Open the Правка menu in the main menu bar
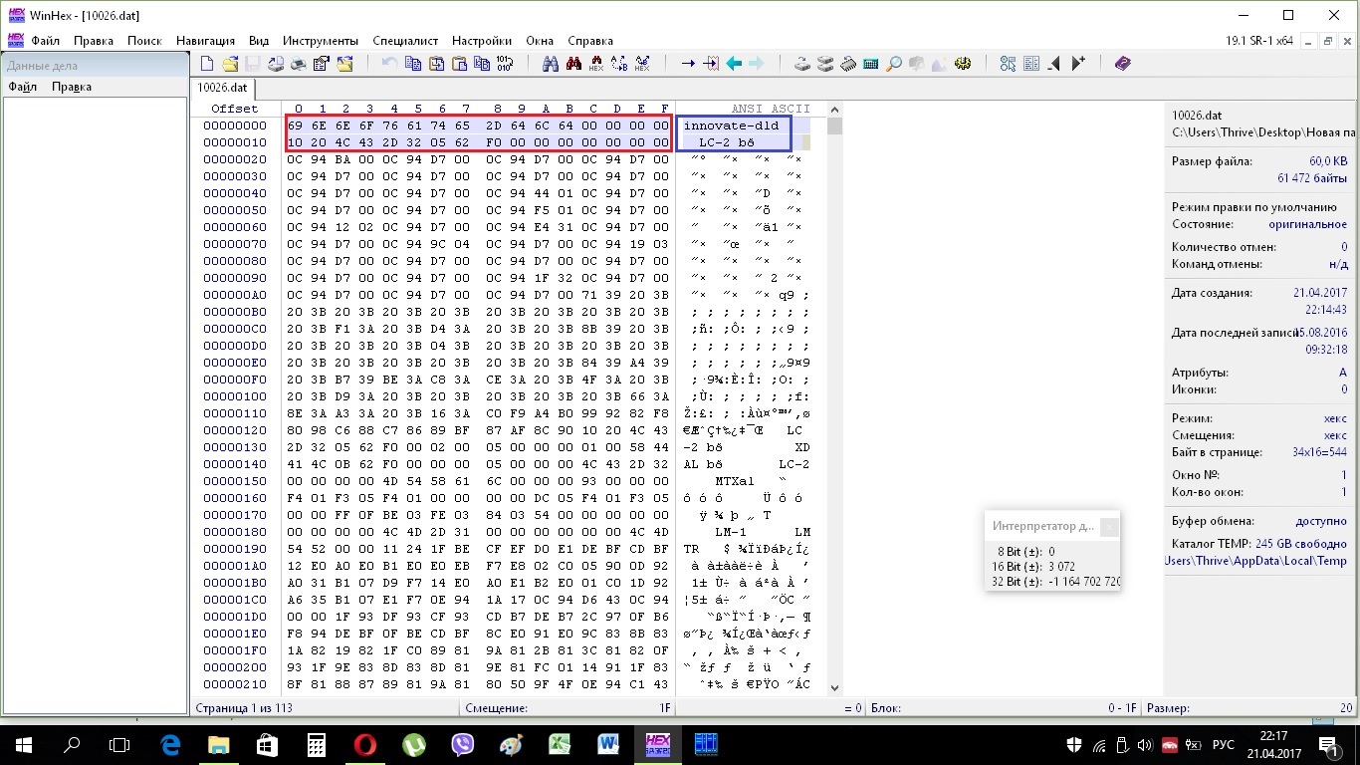The height and width of the screenshot is (765, 1360). coord(94,41)
